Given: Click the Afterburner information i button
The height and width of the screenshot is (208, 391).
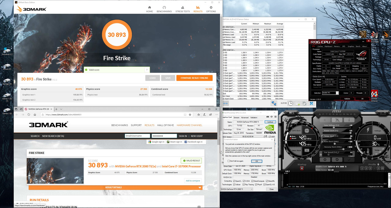Looking at the screenshot, I should (349, 120).
